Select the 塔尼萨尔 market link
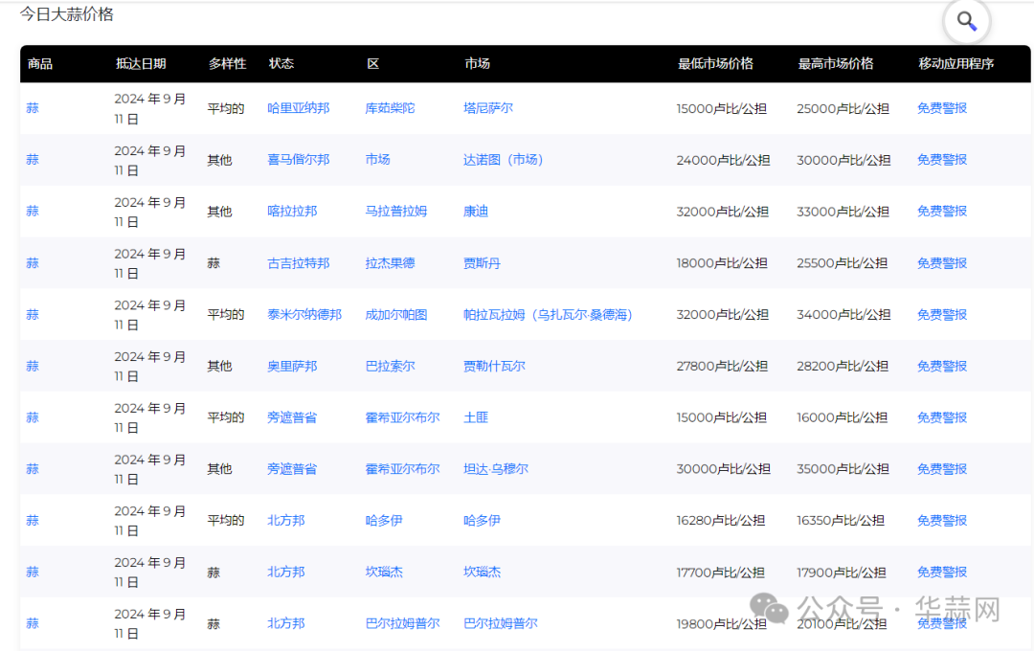Screen dimensions: 1034x651 [487, 108]
